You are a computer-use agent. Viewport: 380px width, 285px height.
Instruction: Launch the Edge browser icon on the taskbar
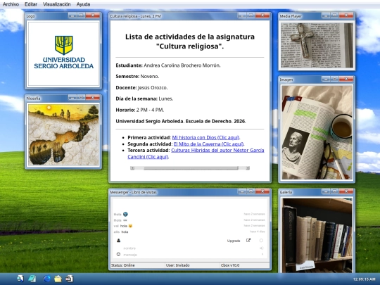point(46,279)
